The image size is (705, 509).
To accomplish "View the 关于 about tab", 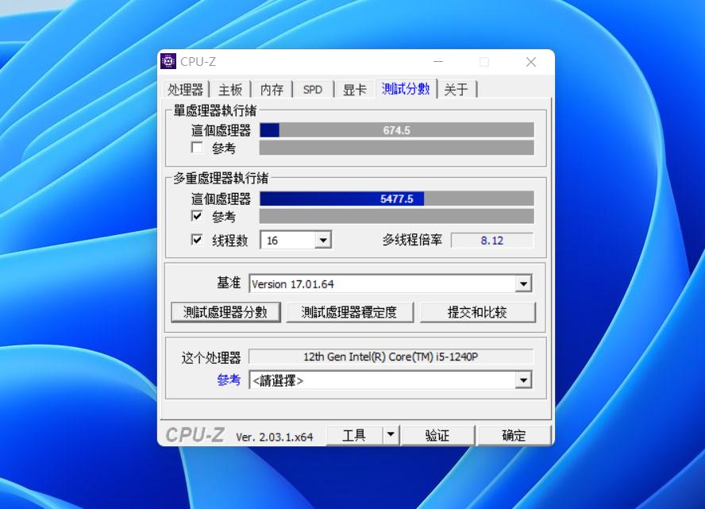I will 457,89.
